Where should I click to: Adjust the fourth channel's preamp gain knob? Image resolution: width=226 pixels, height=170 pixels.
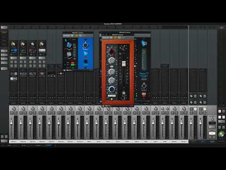pos(41,44)
